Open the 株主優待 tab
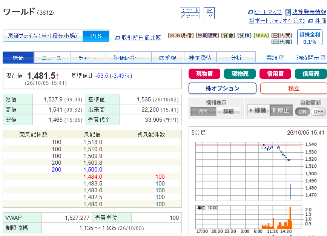 coord(200,58)
